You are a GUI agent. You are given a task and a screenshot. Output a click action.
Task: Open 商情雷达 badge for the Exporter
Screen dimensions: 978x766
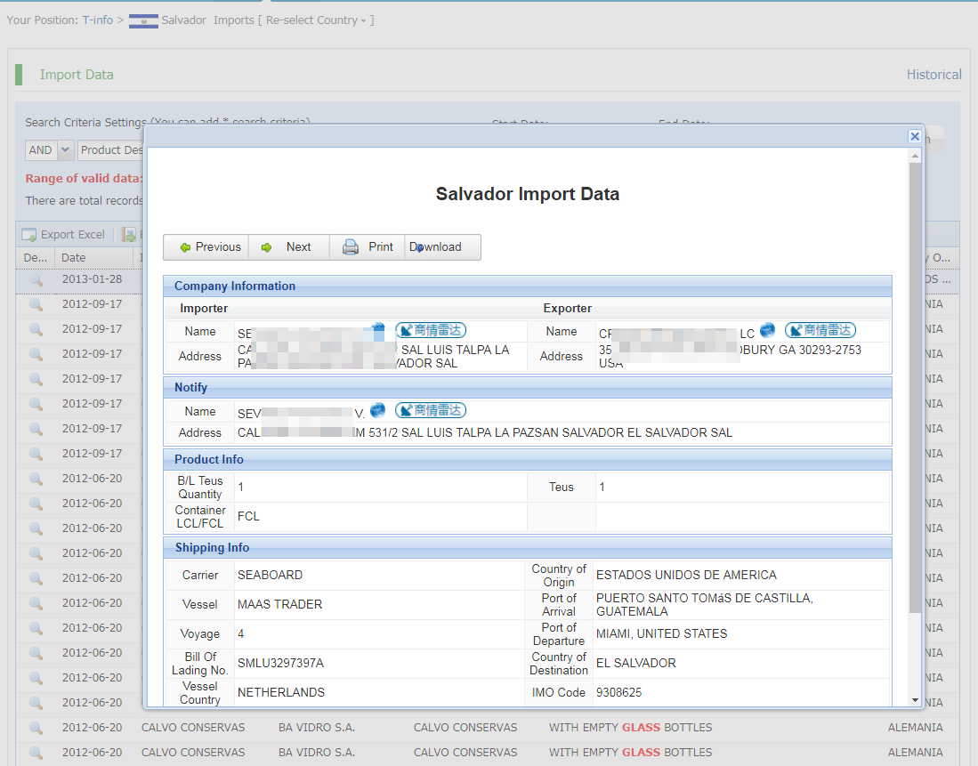click(x=820, y=330)
